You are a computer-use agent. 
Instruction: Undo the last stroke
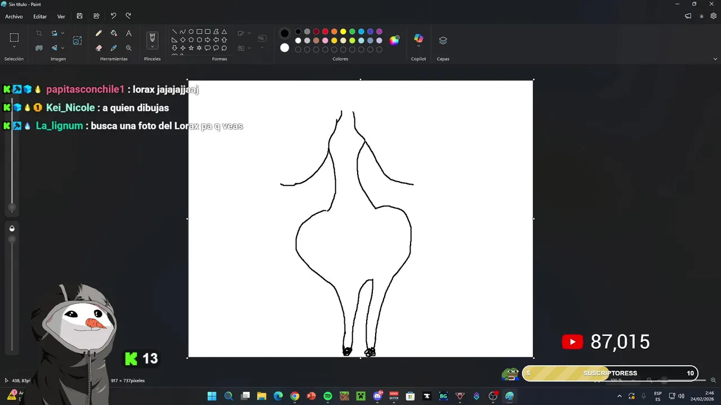[113, 16]
